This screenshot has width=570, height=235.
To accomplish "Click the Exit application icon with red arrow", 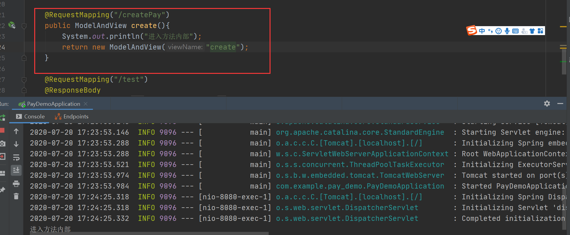I will click(2, 157).
